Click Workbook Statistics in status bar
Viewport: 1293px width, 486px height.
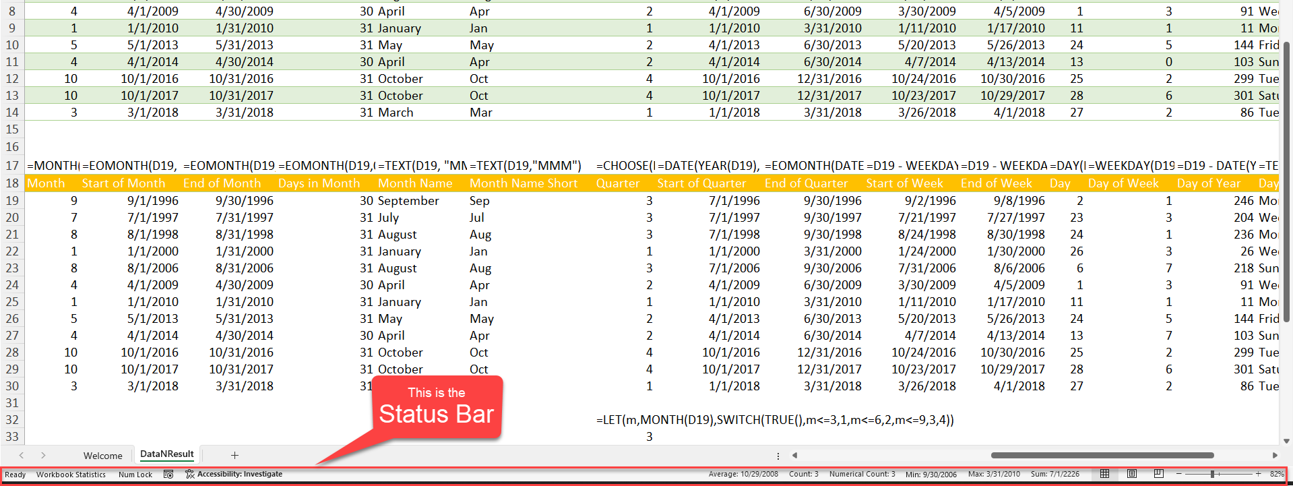pos(71,475)
